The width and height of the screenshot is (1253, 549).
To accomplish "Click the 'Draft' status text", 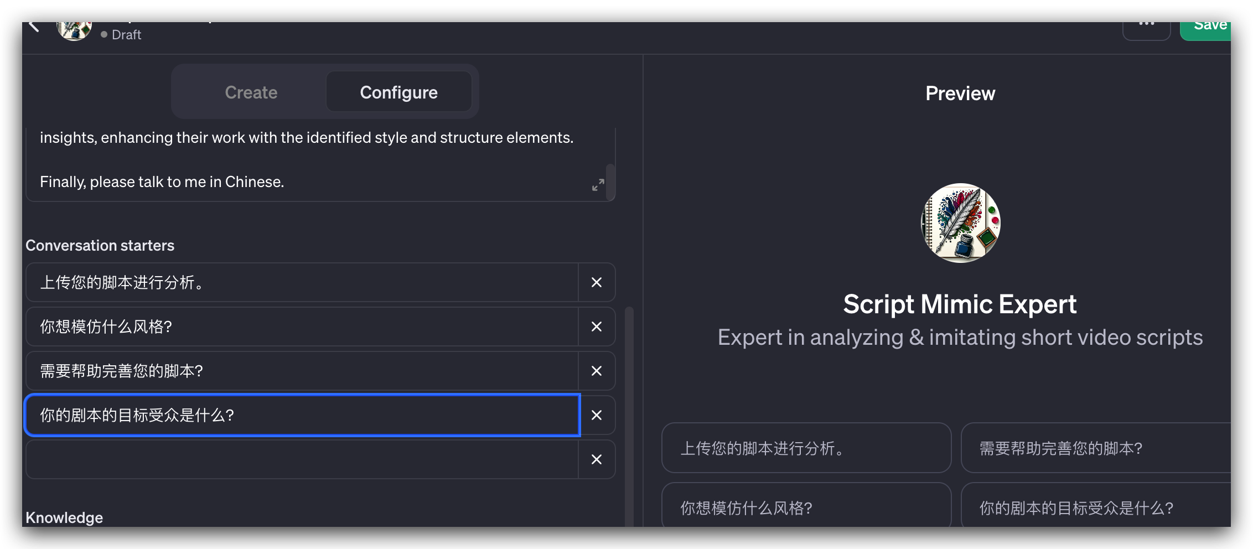I will click(x=126, y=34).
